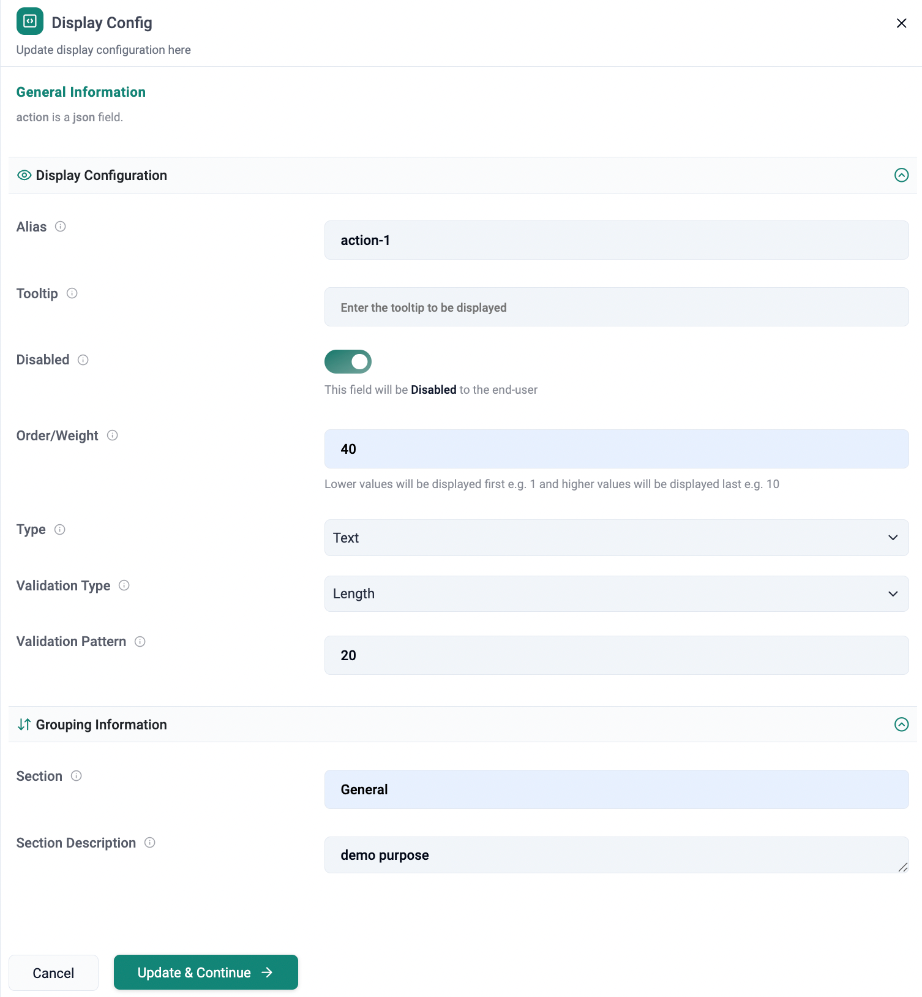Click the Order/Weight field containing 40

pyautogui.click(x=616, y=449)
